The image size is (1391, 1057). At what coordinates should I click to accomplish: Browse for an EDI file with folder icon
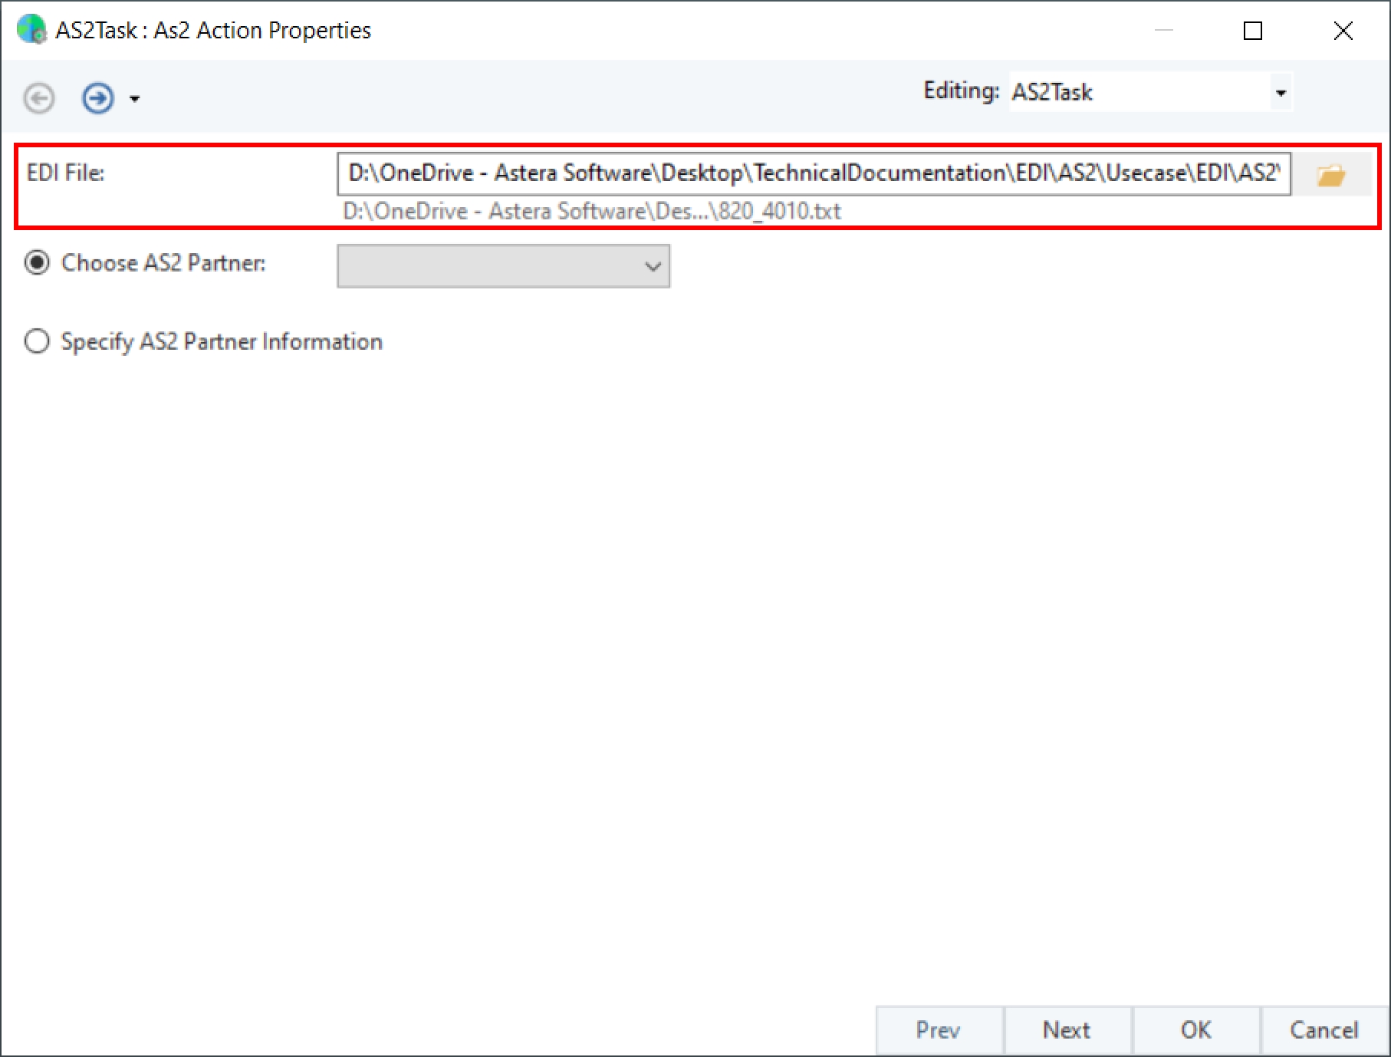(x=1331, y=176)
